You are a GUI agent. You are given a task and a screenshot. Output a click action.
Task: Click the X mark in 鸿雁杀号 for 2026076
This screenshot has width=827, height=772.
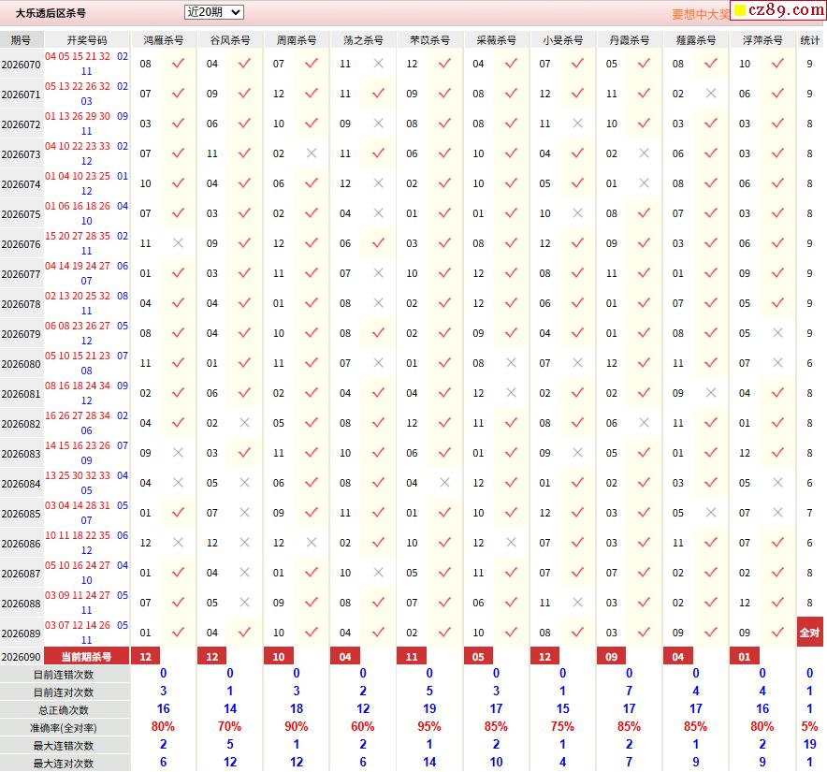click(179, 243)
